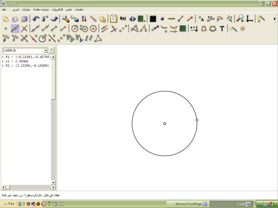This screenshot has width=278, height=208.
Task: Open the ملف (File) menu
Action: 4,9
